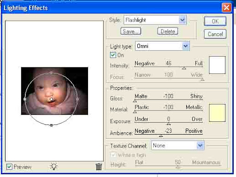
Task: Add a new light with the bulb icon
Action: (x=54, y=166)
